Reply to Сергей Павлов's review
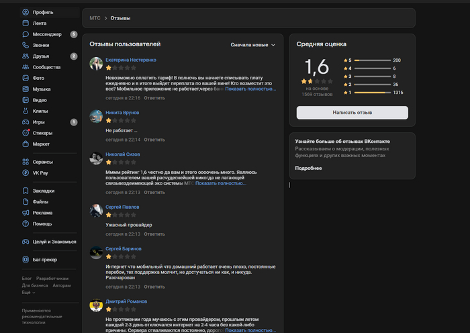 point(154,234)
